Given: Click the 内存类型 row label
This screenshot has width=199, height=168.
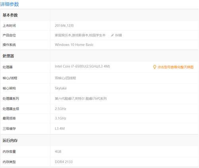Looking at the screenshot, I should [x=9, y=162].
